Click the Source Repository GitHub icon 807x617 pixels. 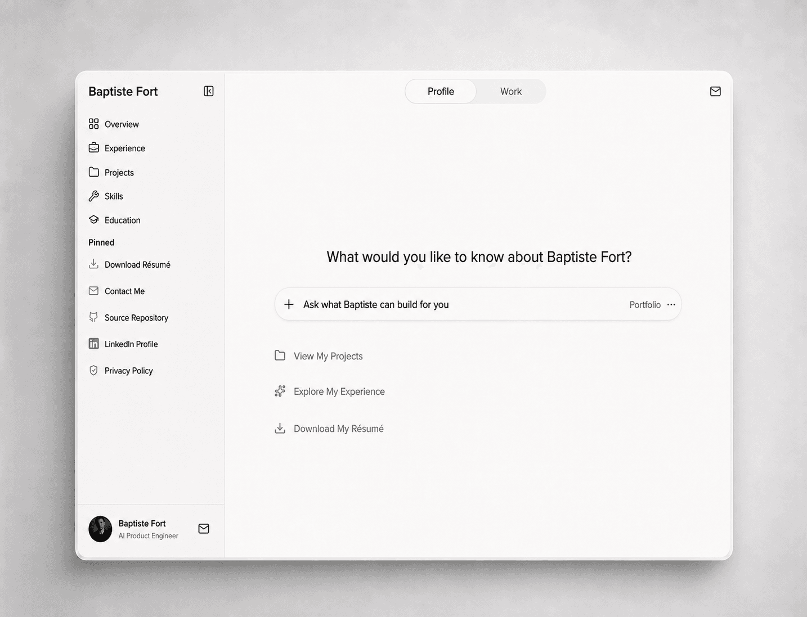pyautogui.click(x=93, y=317)
